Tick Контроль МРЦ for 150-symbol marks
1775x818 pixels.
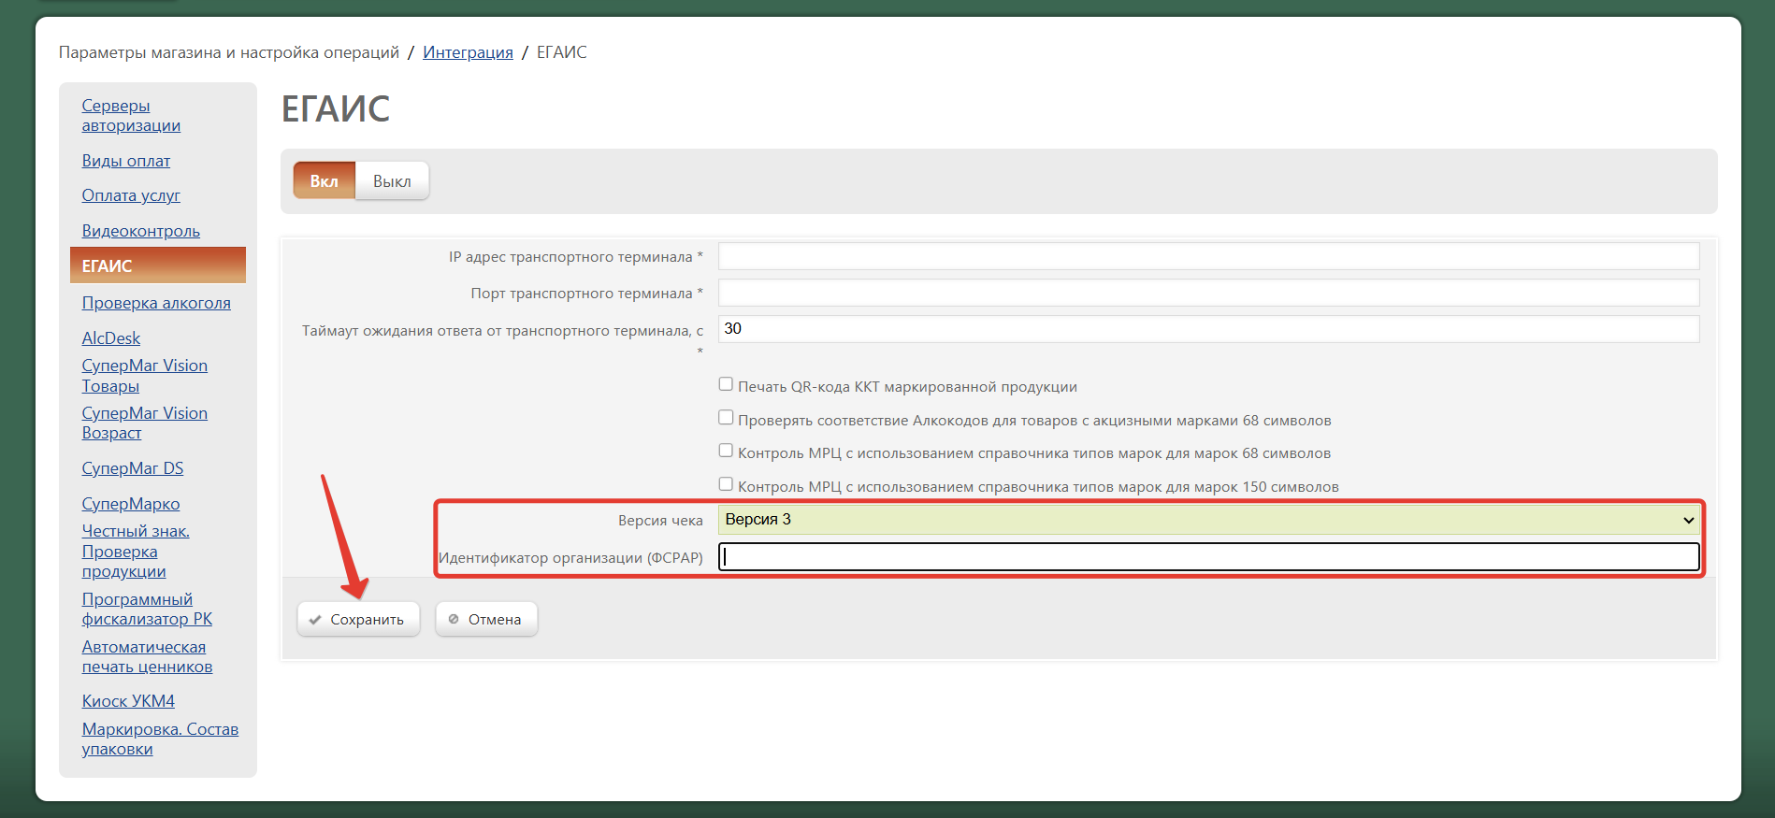(726, 484)
